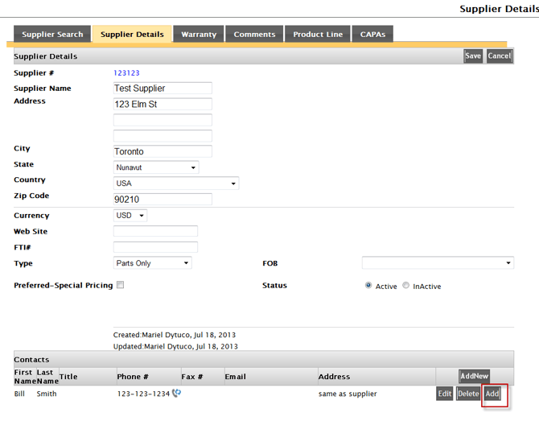This screenshot has width=539, height=421.
Task: Select the Active status radio button
Action: click(368, 286)
